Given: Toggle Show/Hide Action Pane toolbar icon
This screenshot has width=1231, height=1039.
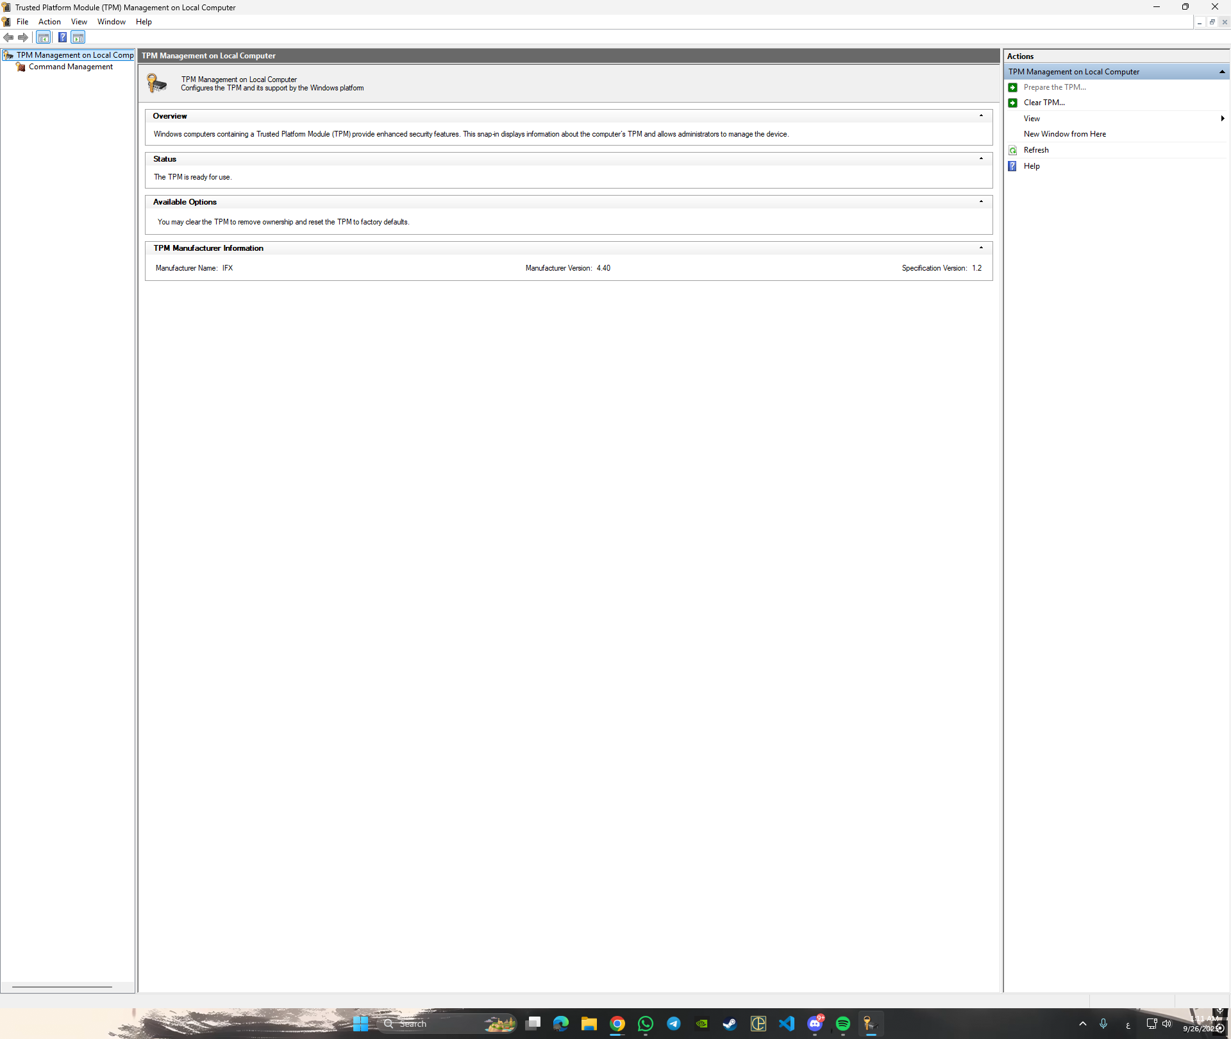Looking at the screenshot, I should click(x=78, y=38).
